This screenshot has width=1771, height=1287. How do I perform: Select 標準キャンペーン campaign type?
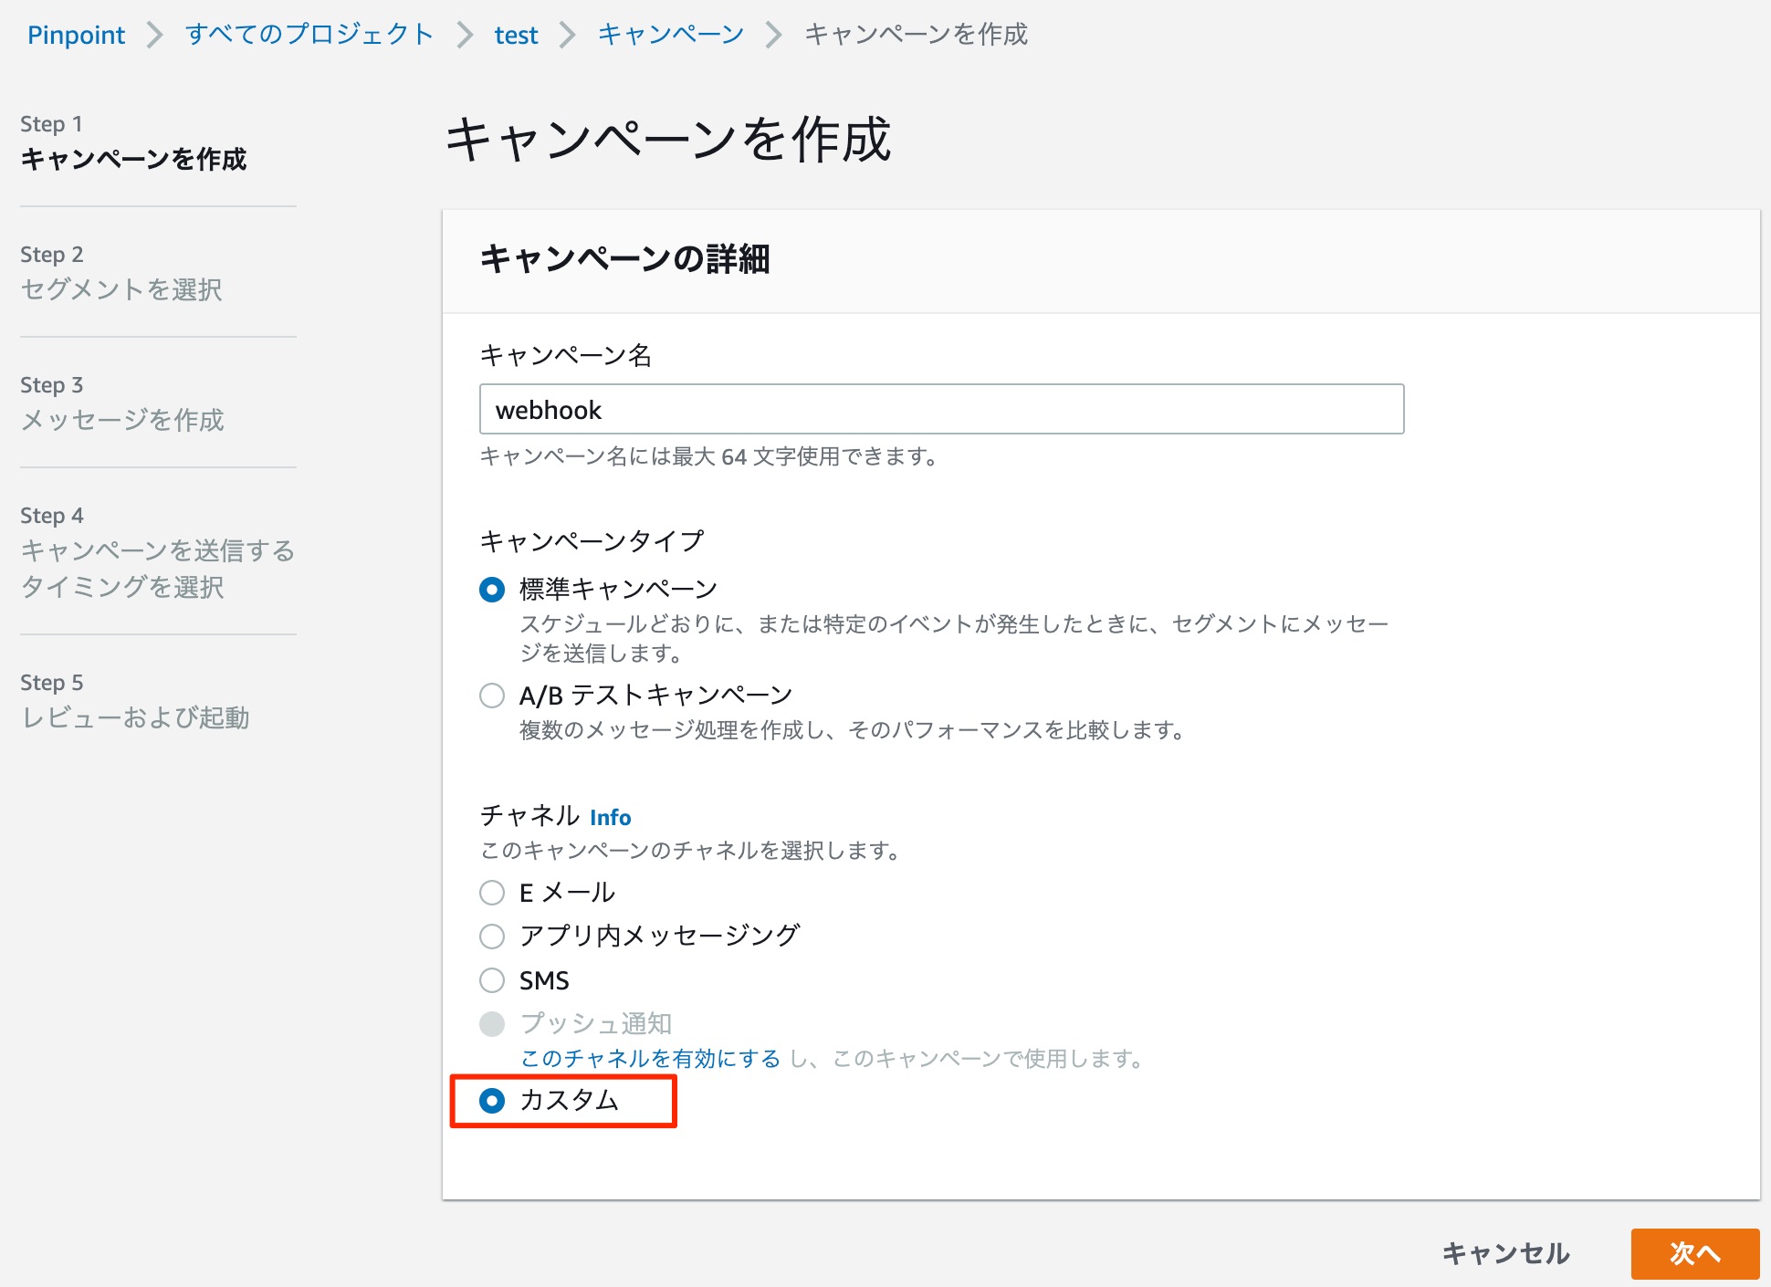(x=492, y=590)
